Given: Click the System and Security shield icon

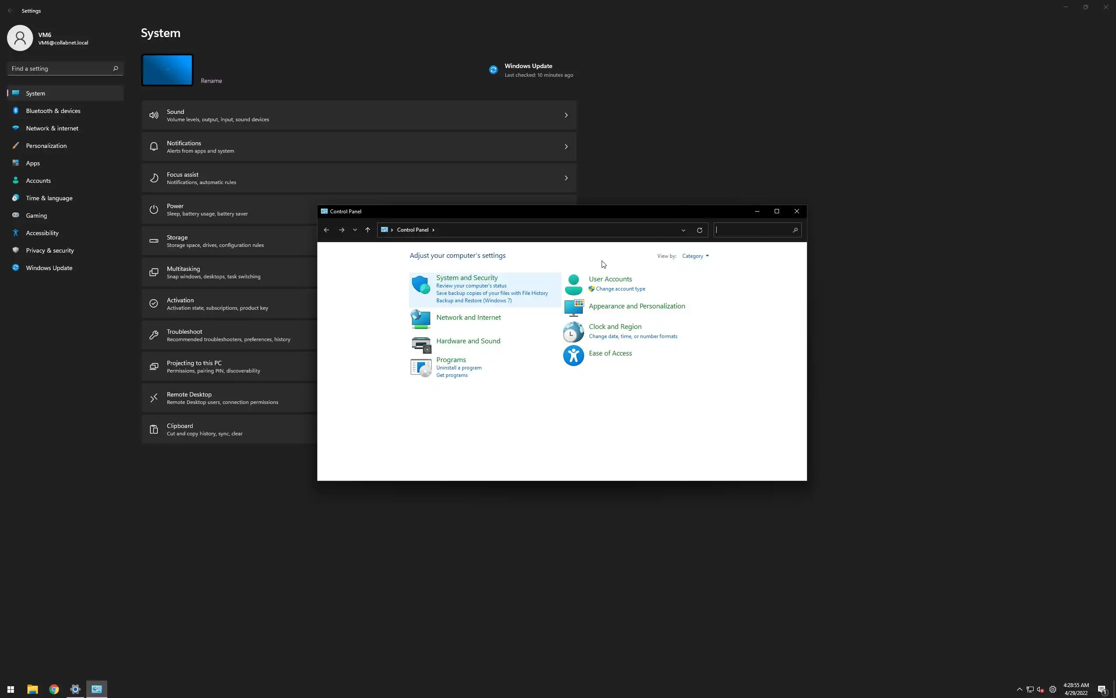Looking at the screenshot, I should [421, 285].
